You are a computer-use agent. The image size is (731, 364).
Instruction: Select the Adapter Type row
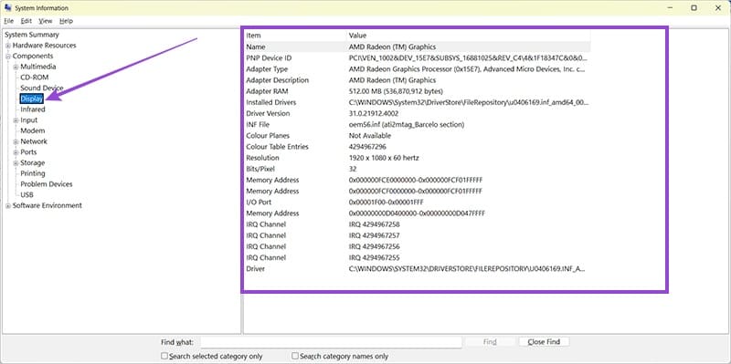(x=418, y=69)
